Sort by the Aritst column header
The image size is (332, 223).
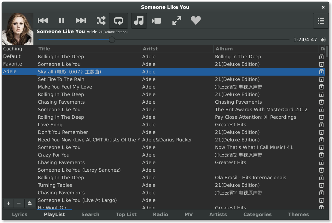(x=177, y=49)
